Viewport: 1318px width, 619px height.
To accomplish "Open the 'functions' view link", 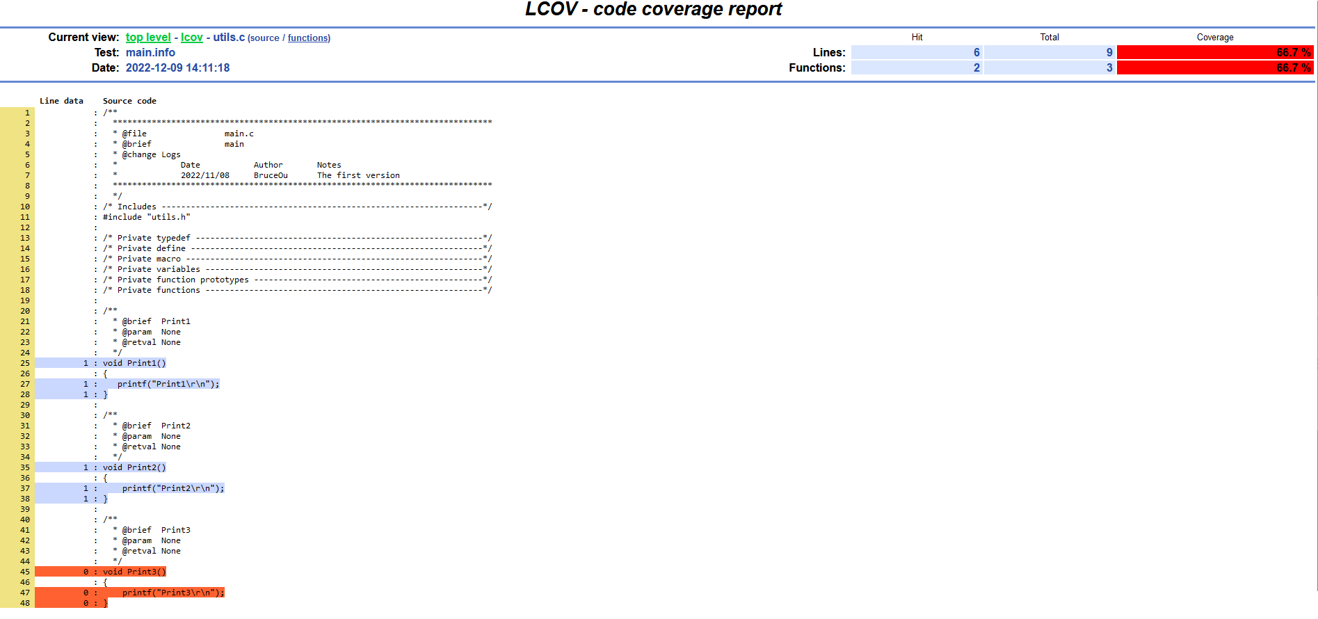I will [308, 38].
